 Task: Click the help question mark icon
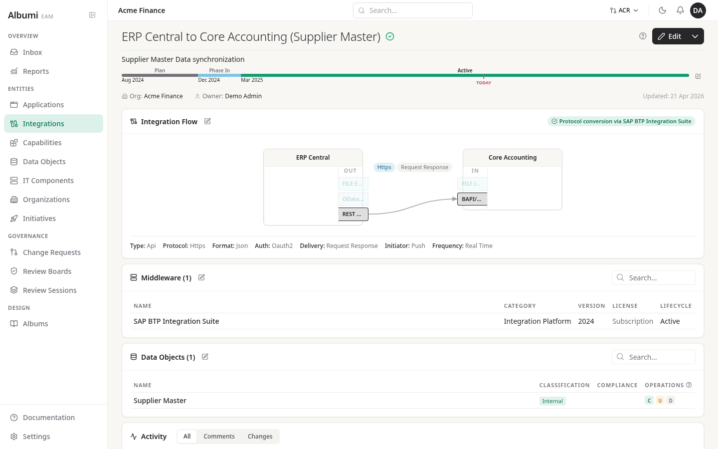pos(643,36)
